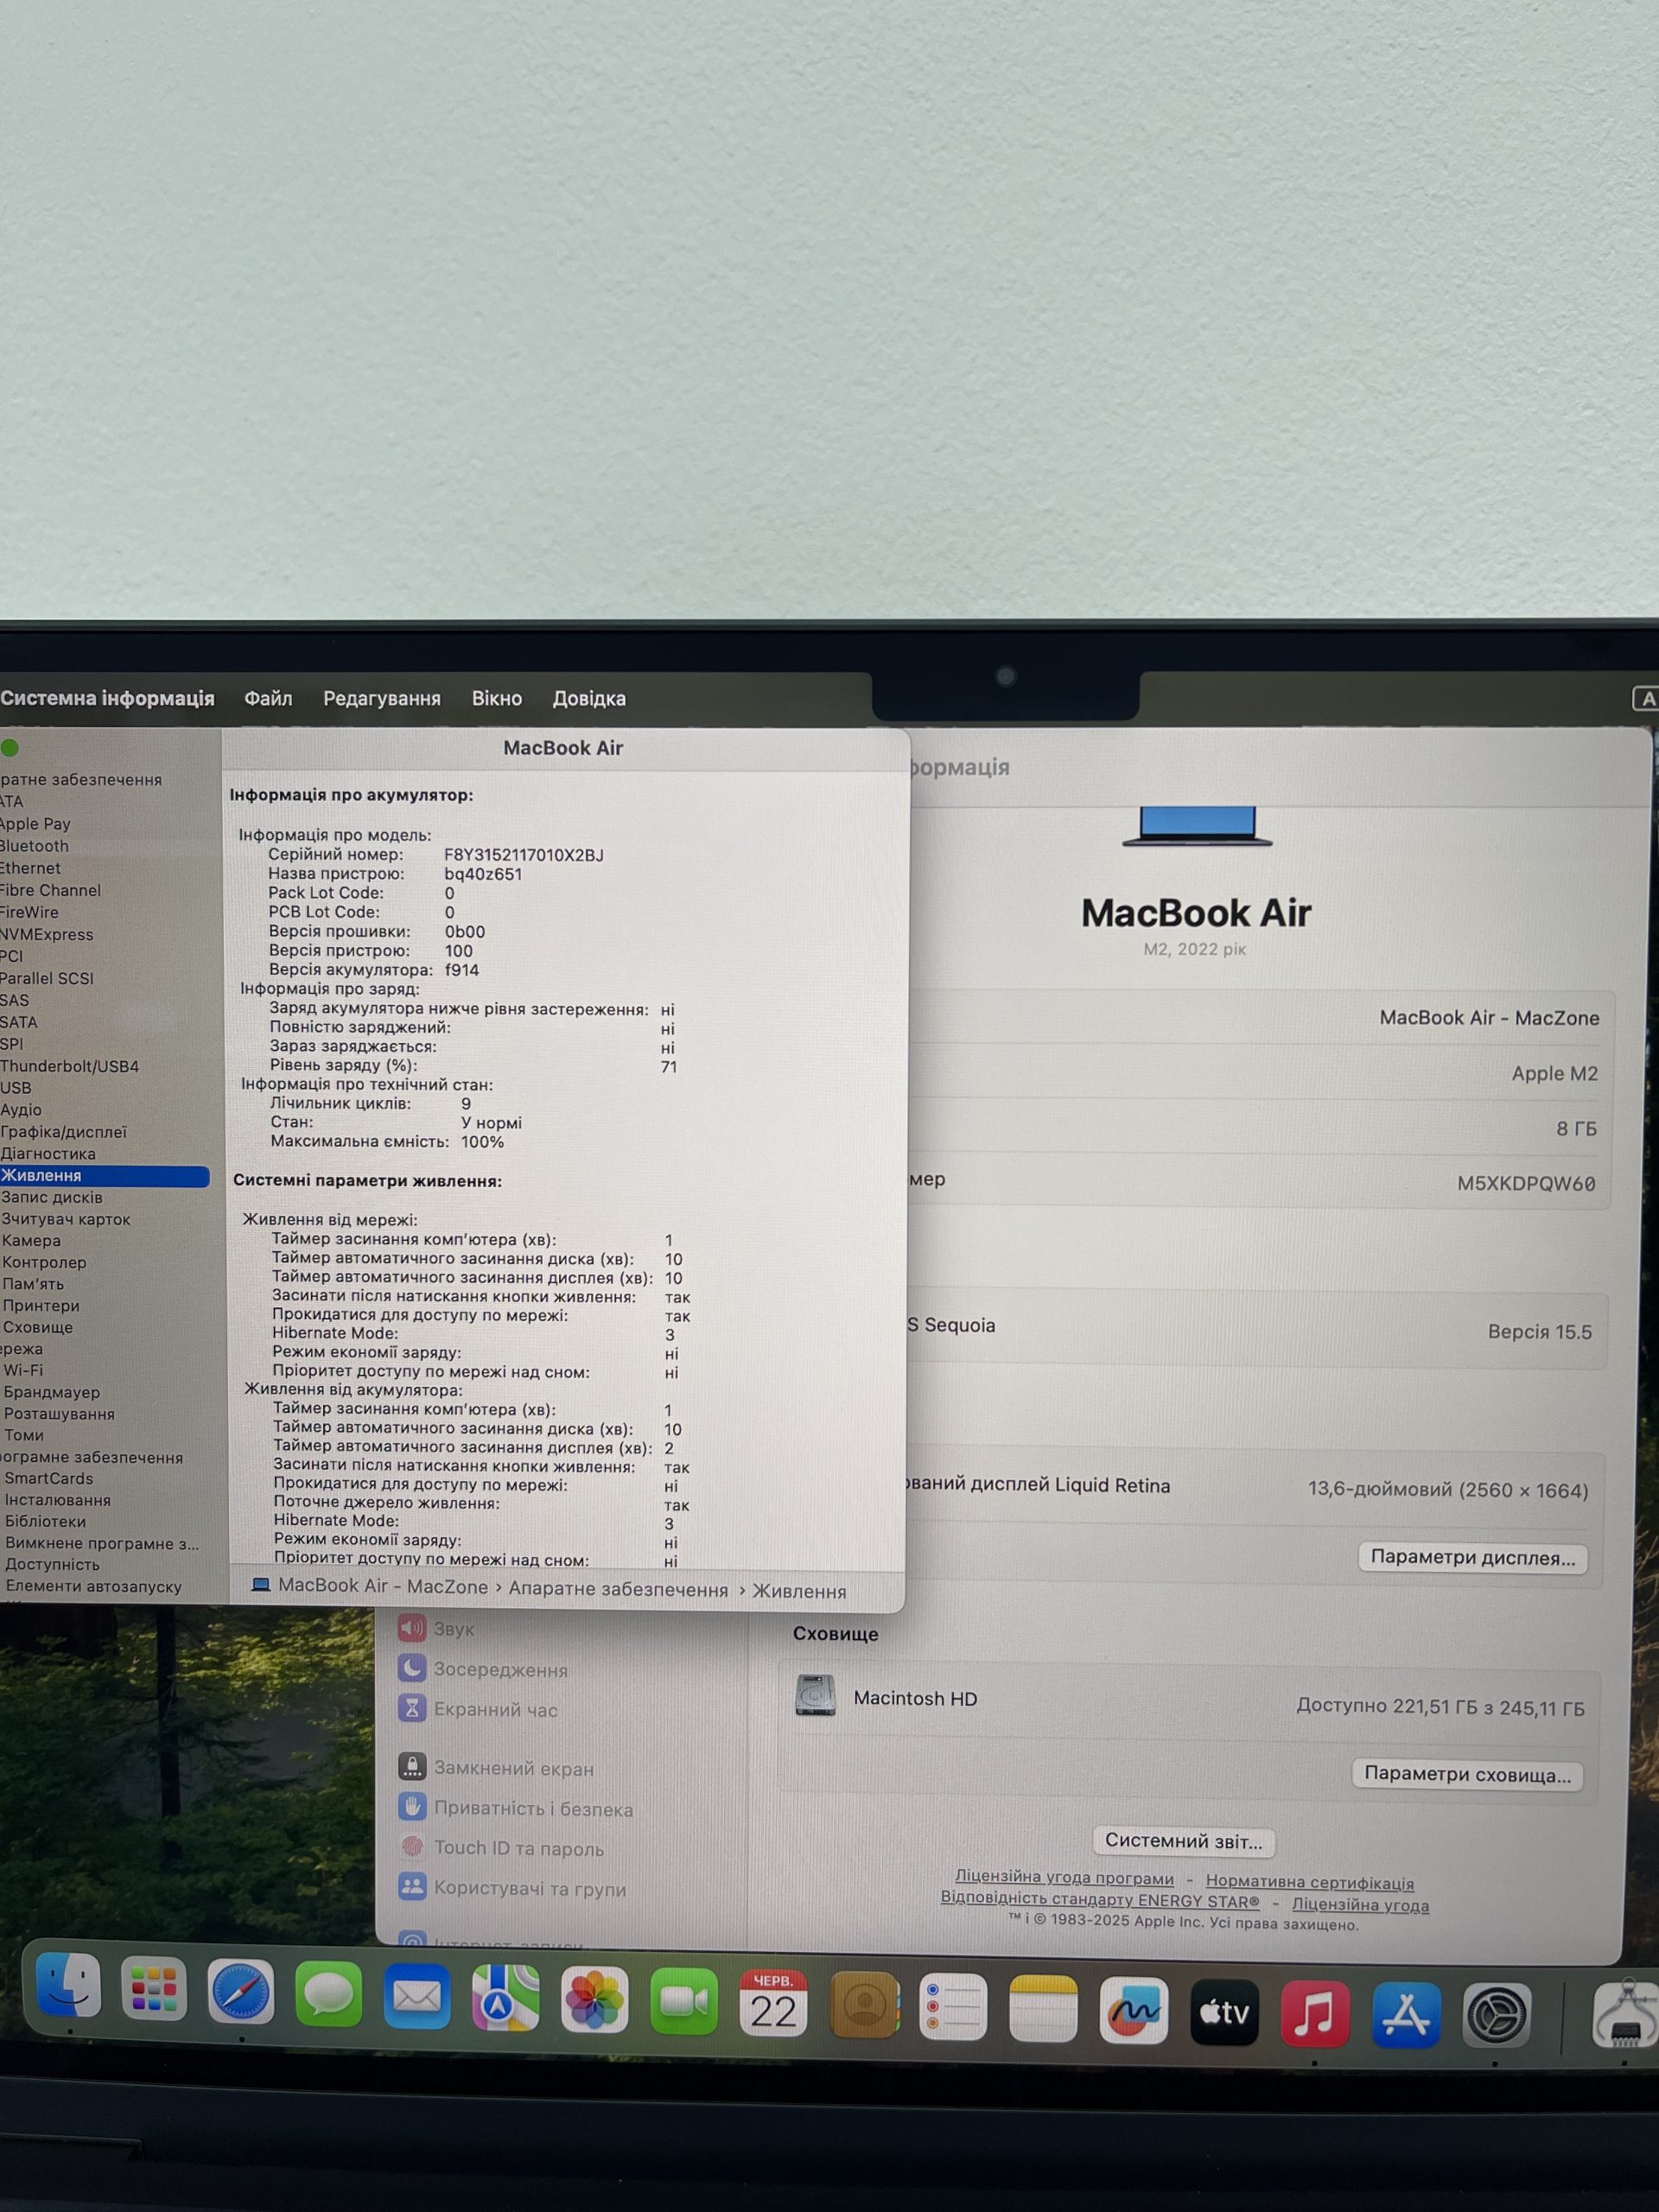Select Елементи автозапуску in sidebar
Screen dimensions: 1659x2212
coord(94,1587)
